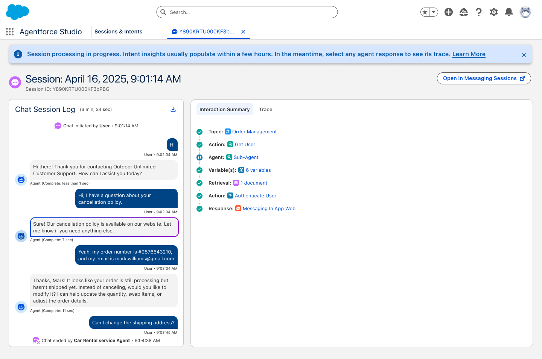Click the green check status beside Topic
The height and width of the screenshot is (359, 542).
(199, 132)
